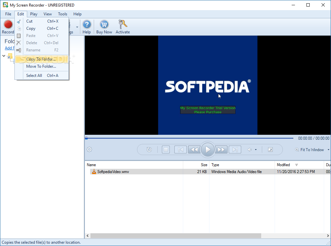Open Help from the toolbar
This screenshot has height=246, width=331.
pos(87,27)
